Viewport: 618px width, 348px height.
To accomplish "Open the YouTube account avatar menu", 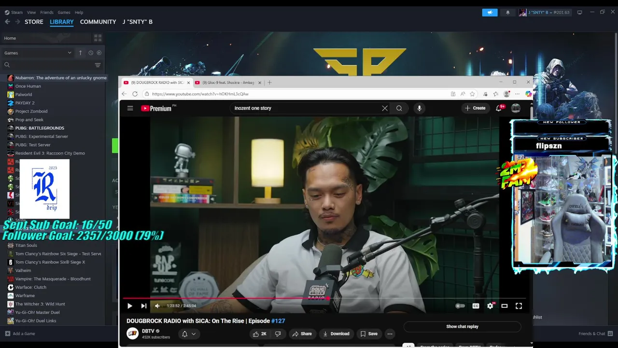I will click(x=516, y=108).
